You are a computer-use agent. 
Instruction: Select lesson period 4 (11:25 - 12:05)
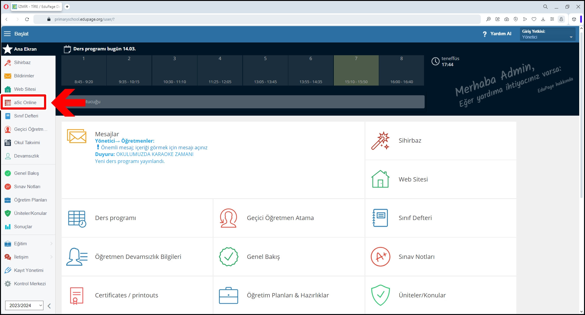coord(220,70)
